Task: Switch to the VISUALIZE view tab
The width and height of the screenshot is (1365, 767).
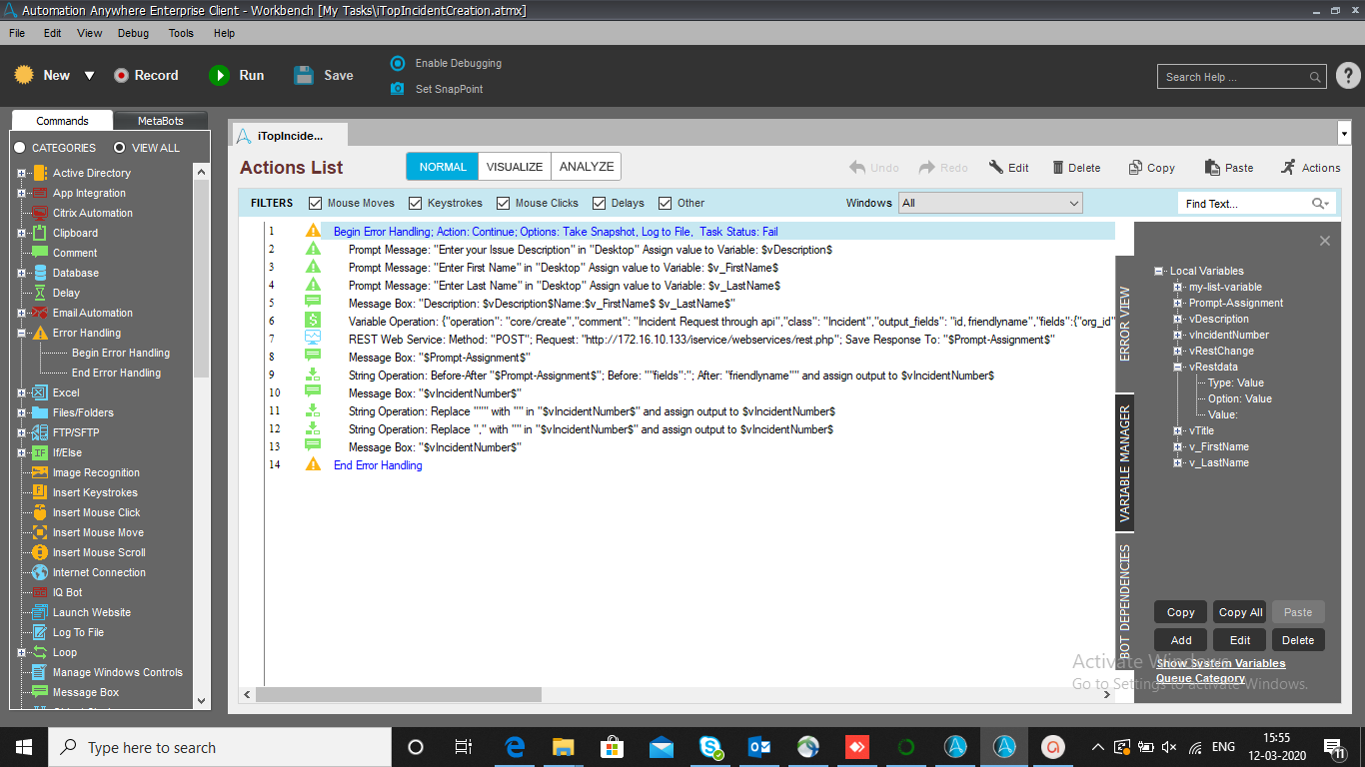Action: coord(515,167)
